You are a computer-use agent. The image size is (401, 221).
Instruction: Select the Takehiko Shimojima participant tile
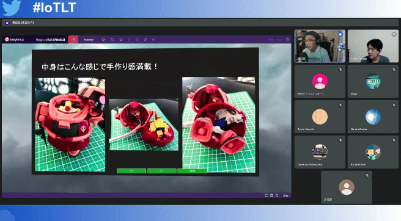[x=320, y=152]
